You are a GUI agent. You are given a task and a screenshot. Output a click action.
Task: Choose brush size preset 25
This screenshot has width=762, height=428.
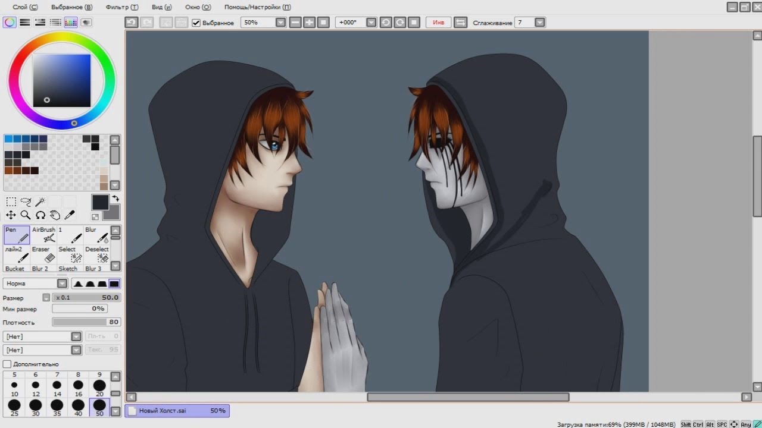click(14, 408)
